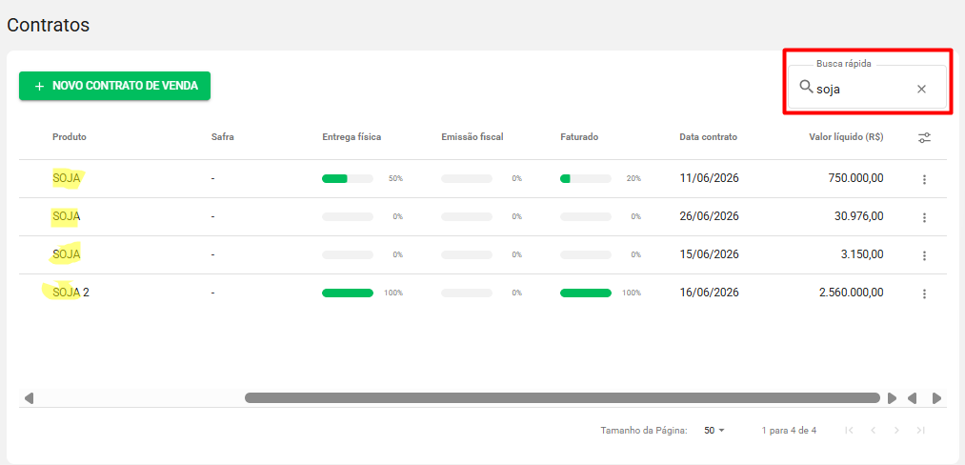965x465 pixels.
Task: Click the 20% Faturado progress bar
Action: click(x=585, y=178)
